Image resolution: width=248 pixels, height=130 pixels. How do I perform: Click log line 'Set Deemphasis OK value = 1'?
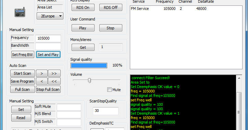[155, 113]
